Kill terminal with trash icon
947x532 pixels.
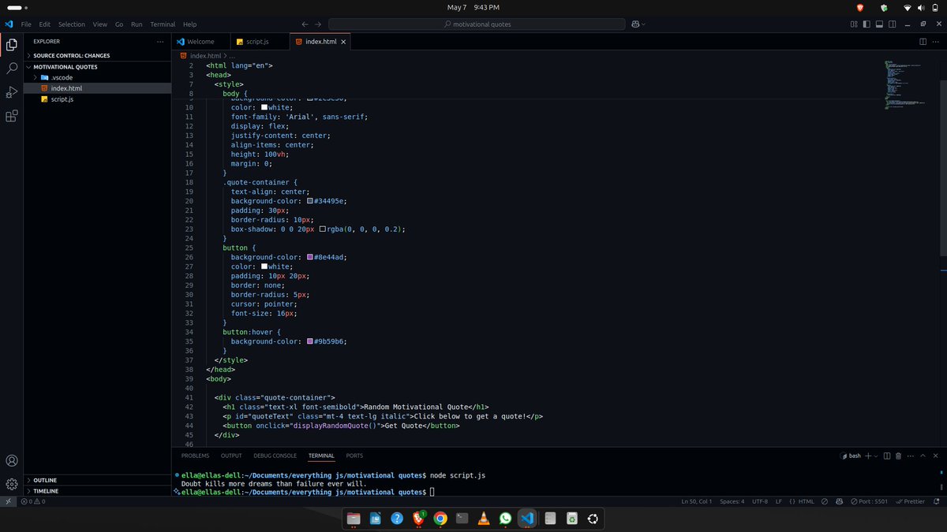(899, 456)
